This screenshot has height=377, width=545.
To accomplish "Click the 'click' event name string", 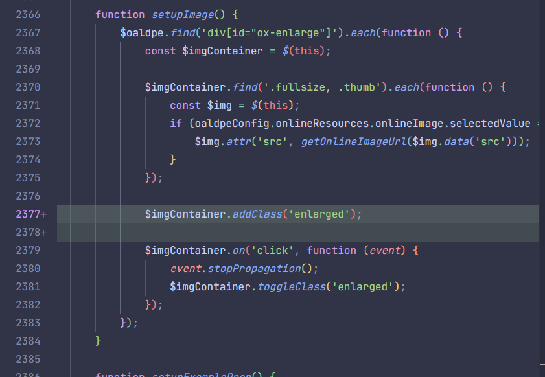I will point(272,250).
